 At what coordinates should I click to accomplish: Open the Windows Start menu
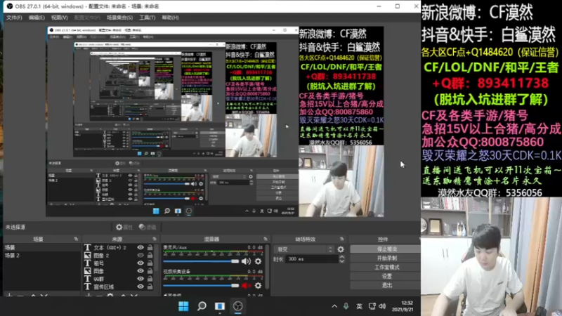tap(183, 306)
